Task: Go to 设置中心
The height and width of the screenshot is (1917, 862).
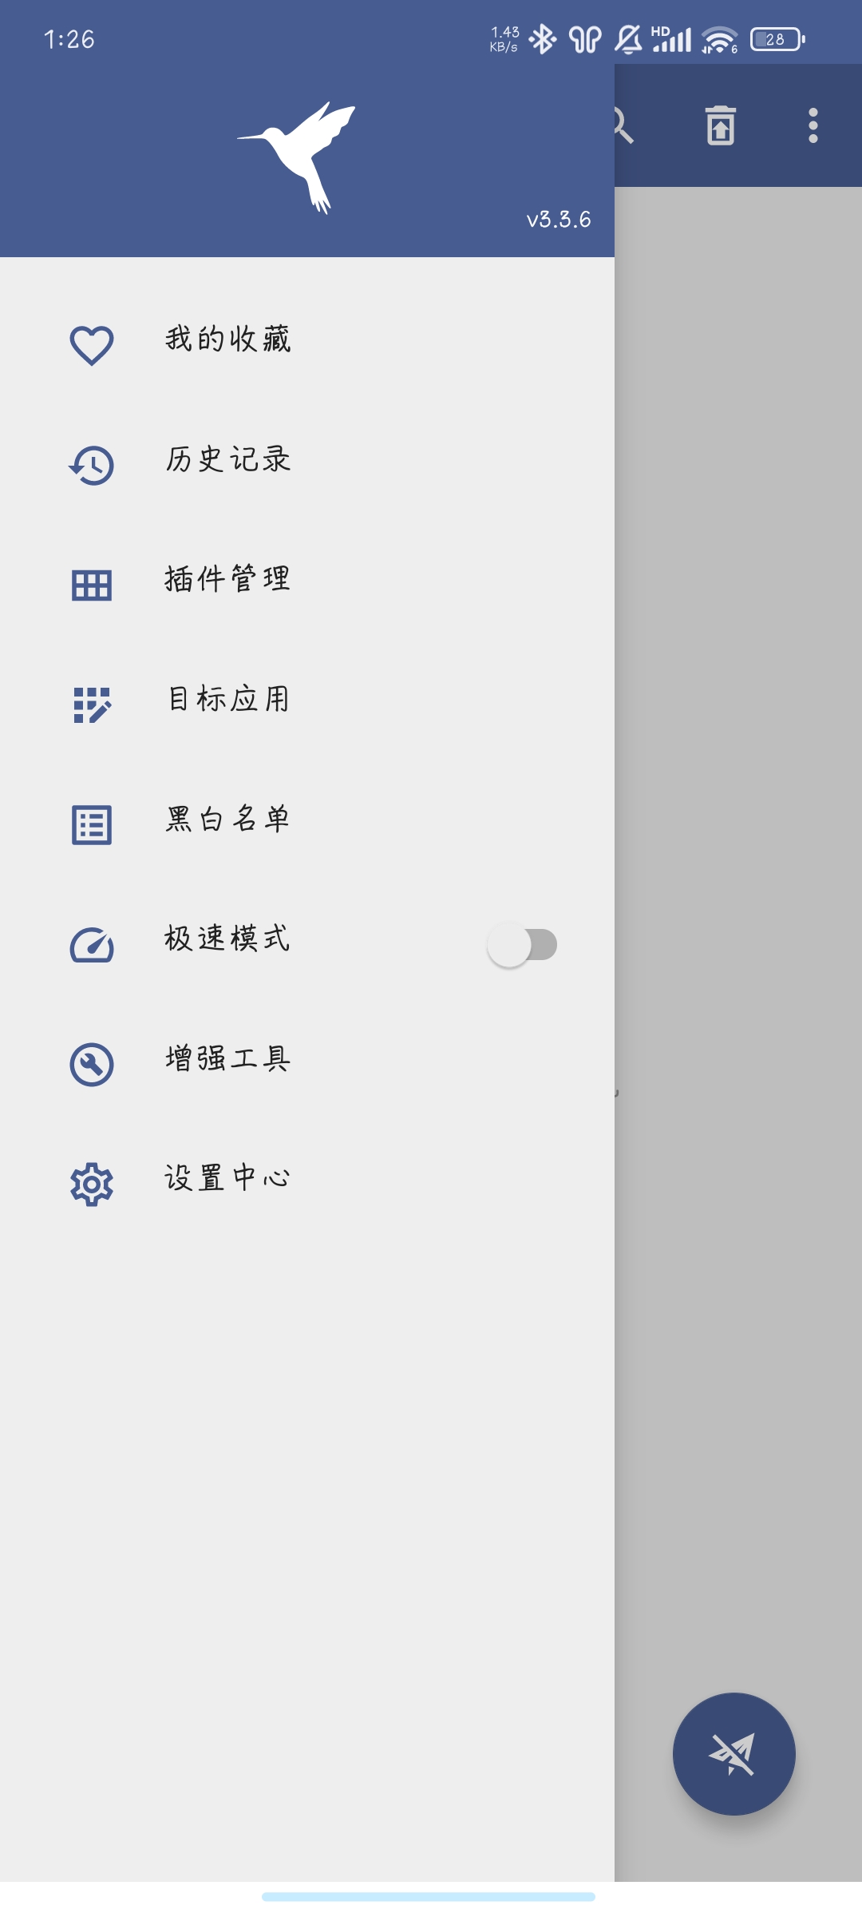Action: 307,1178
